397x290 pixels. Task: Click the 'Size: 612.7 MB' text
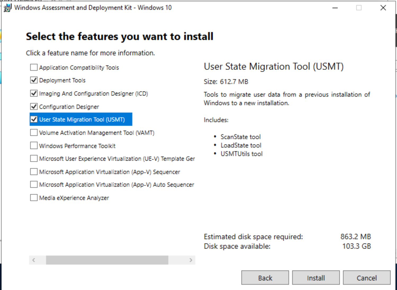point(226,82)
